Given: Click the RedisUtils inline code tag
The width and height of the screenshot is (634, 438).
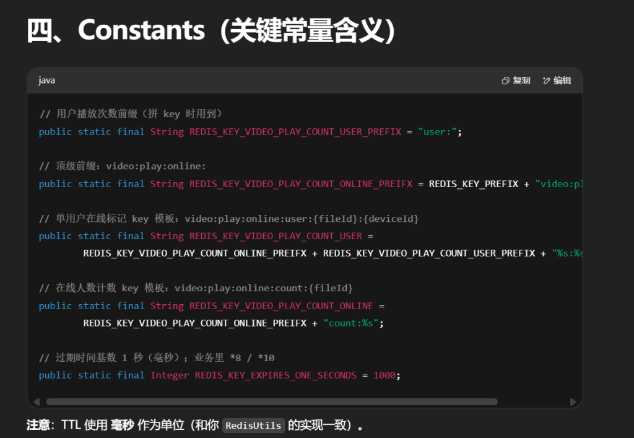Looking at the screenshot, I should [254, 426].
